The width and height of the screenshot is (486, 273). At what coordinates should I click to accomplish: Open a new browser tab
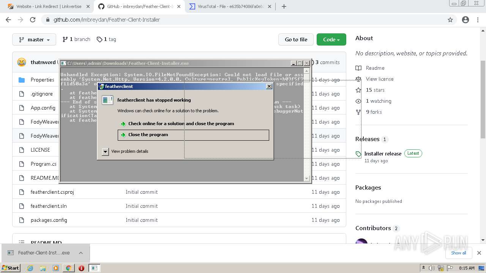284,6
